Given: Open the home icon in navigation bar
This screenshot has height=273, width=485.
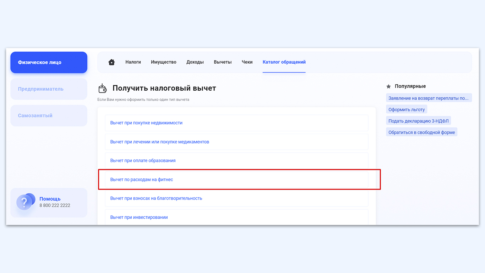Looking at the screenshot, I should point(111,62).
